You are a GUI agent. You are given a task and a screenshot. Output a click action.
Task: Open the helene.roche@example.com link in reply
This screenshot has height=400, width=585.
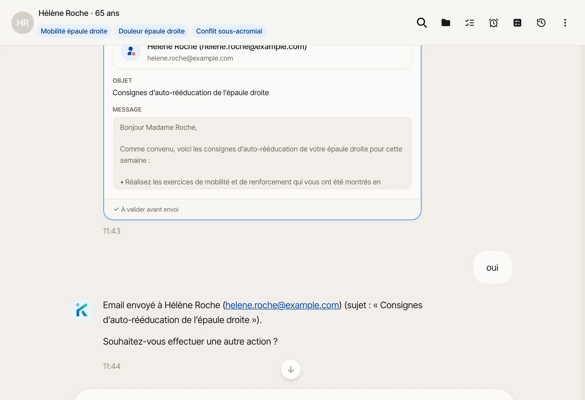[282, 305]
